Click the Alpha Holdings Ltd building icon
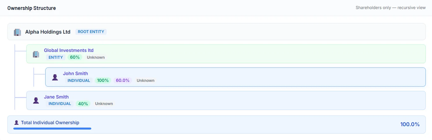 17,32
